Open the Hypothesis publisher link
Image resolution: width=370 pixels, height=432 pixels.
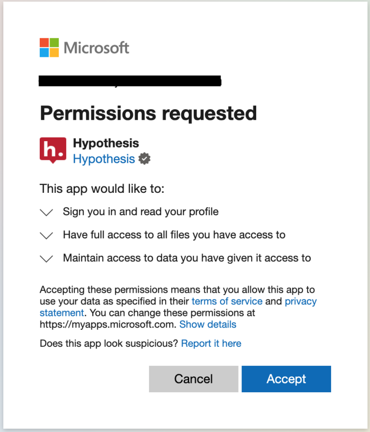pyautogui.click(x=104, y=159)
